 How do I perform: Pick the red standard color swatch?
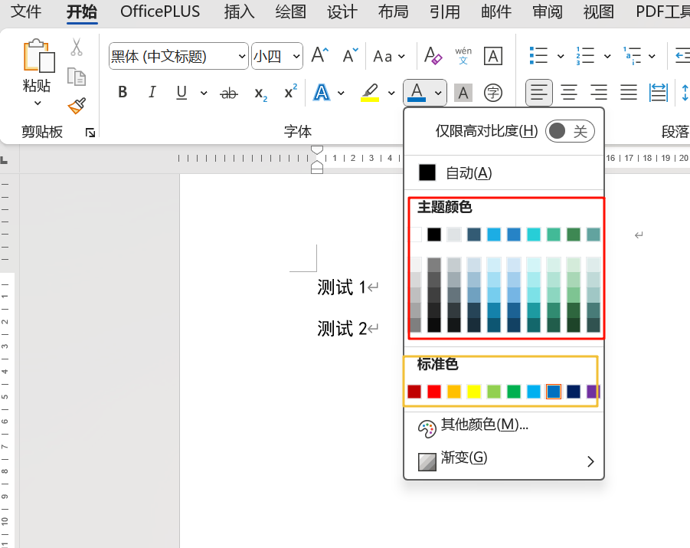point(434,392)
